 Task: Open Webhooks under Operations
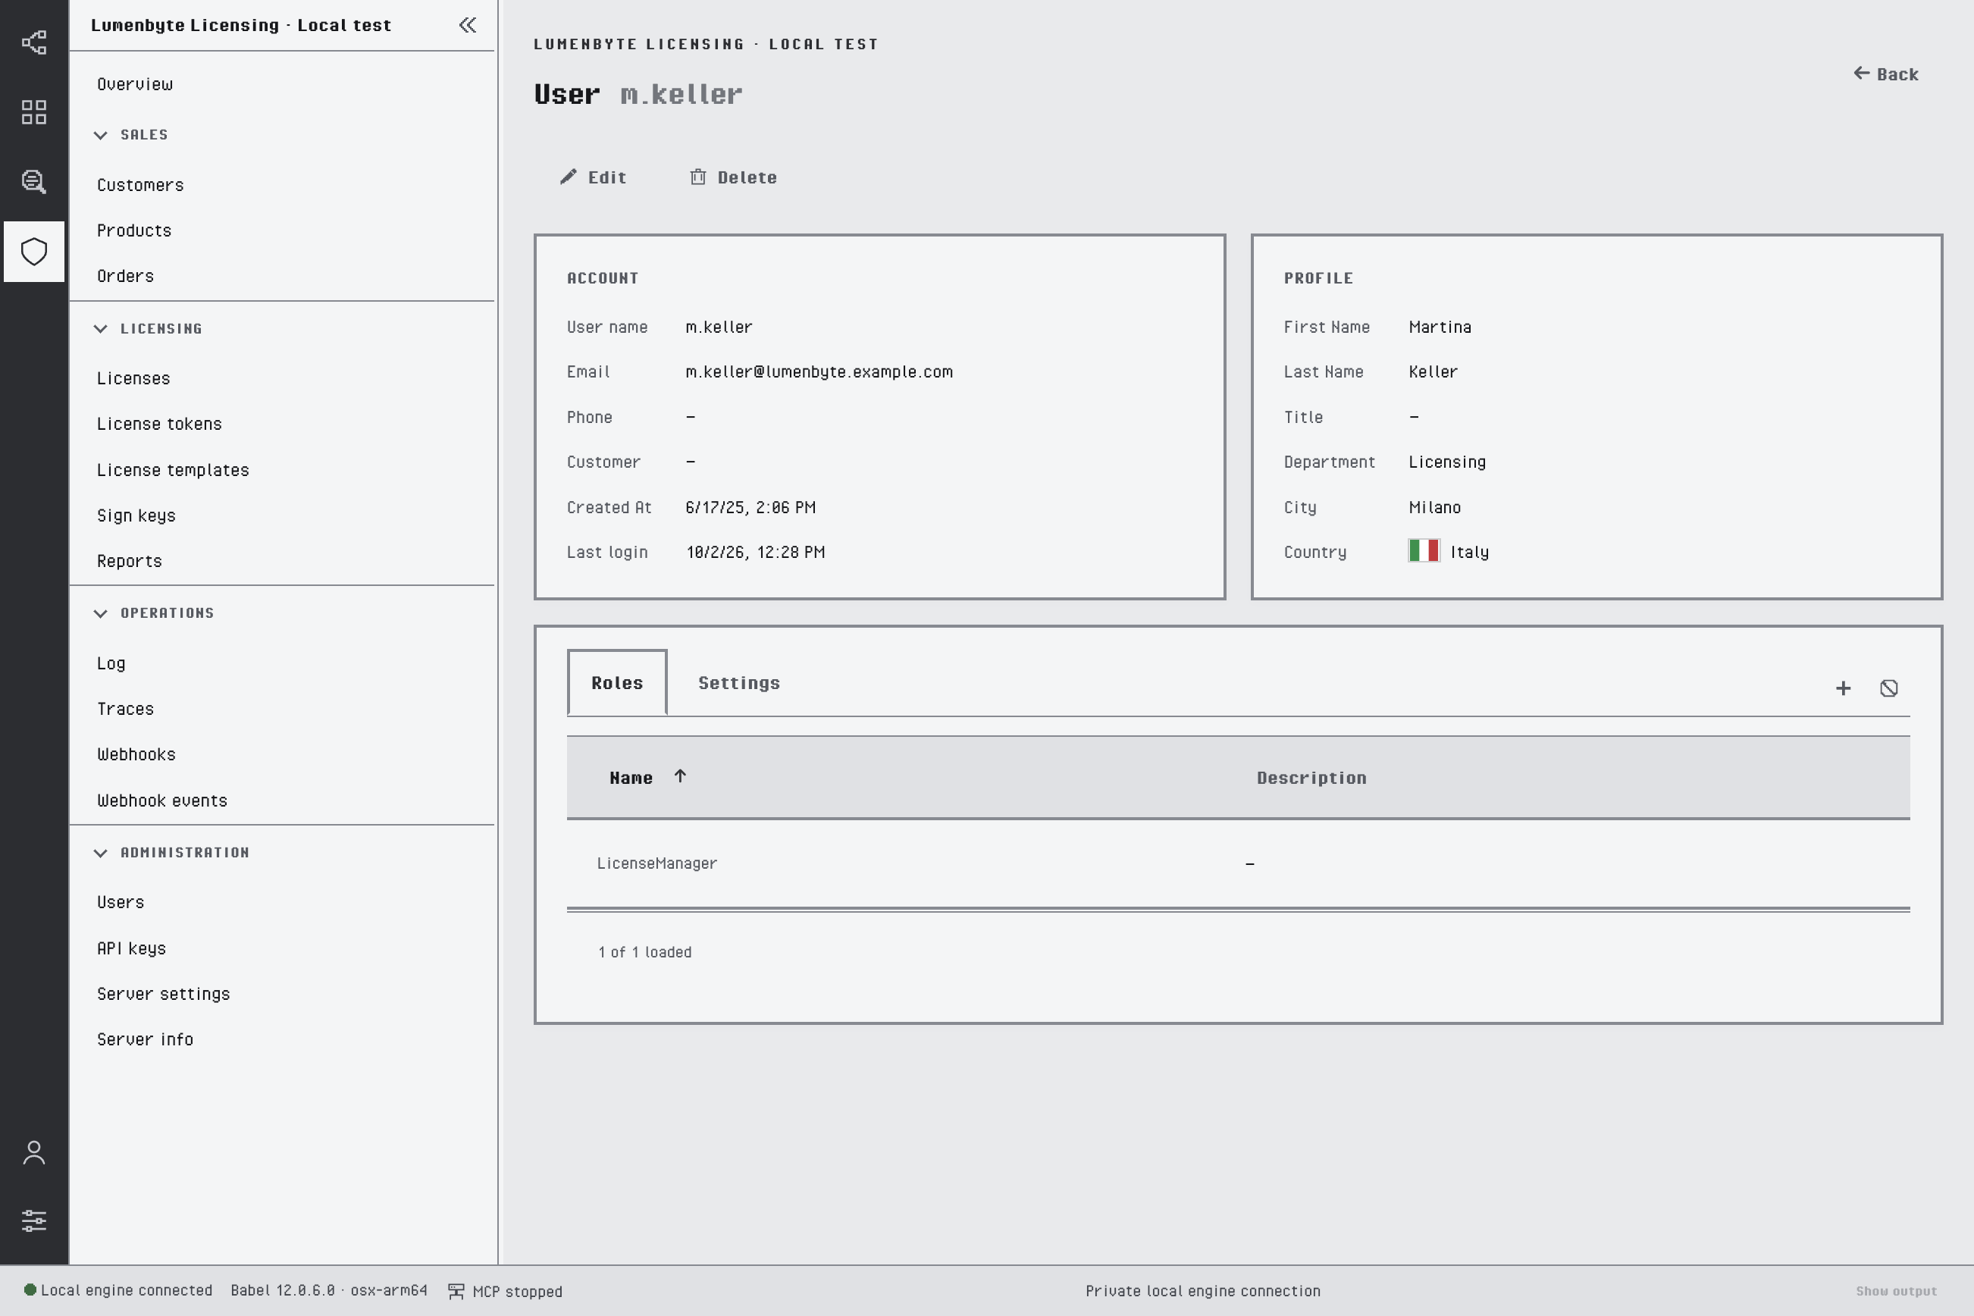pos(136,754)
